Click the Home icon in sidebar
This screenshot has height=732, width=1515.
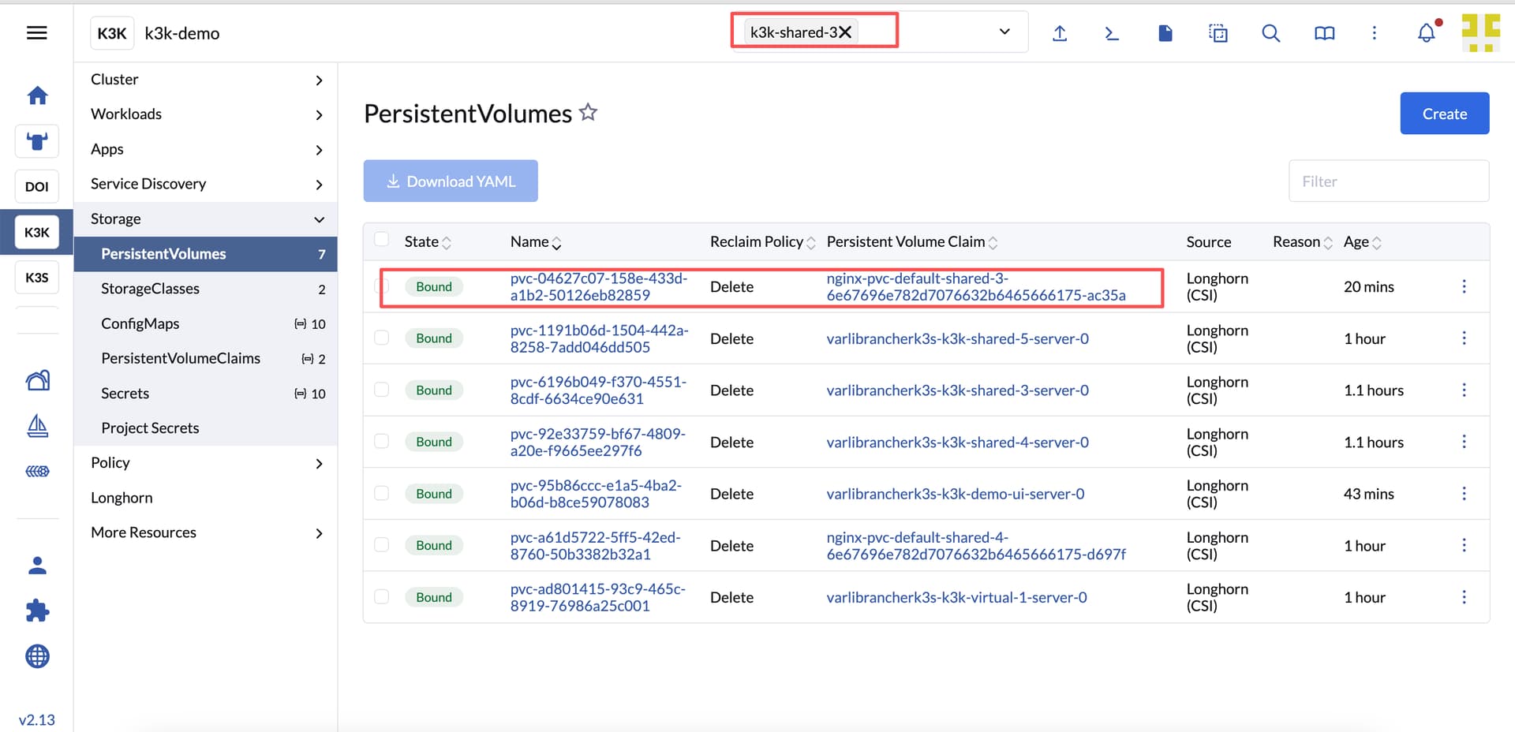pos(37,95)
